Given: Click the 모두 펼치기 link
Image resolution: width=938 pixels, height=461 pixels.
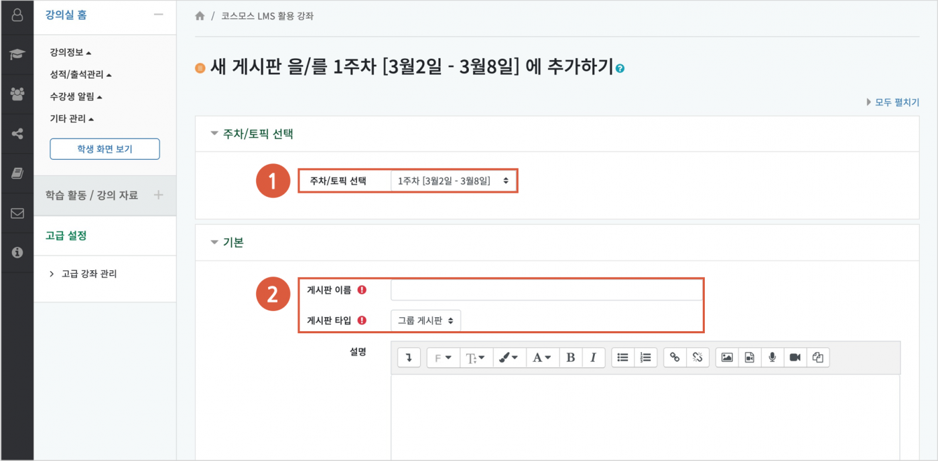Looking at the screenshot, I should [893, 102].
